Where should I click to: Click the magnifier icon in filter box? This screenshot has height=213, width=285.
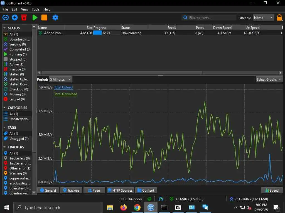pyautogui.click(x=185, y=17)
